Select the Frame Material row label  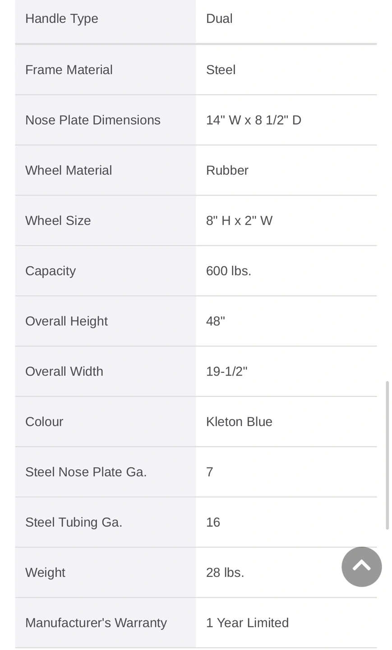click(69, 70)
